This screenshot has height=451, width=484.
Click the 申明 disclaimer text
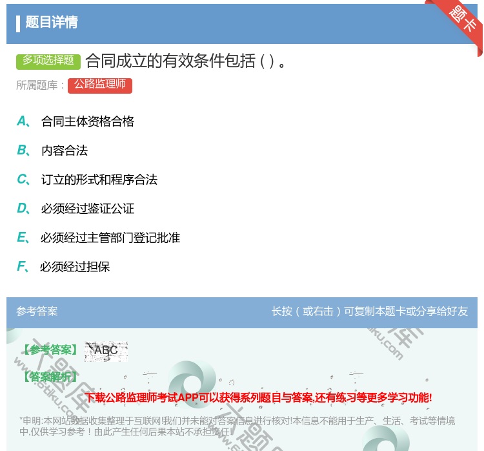(x=237, y=426)
